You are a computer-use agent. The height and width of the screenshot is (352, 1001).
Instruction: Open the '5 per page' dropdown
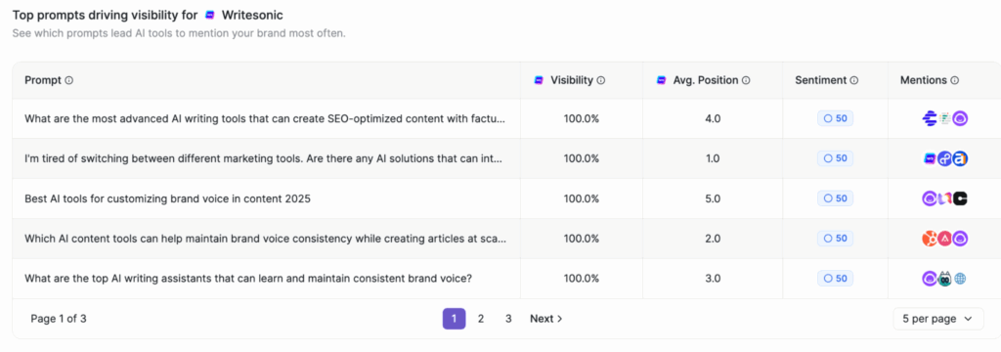(x=937, y=319)
